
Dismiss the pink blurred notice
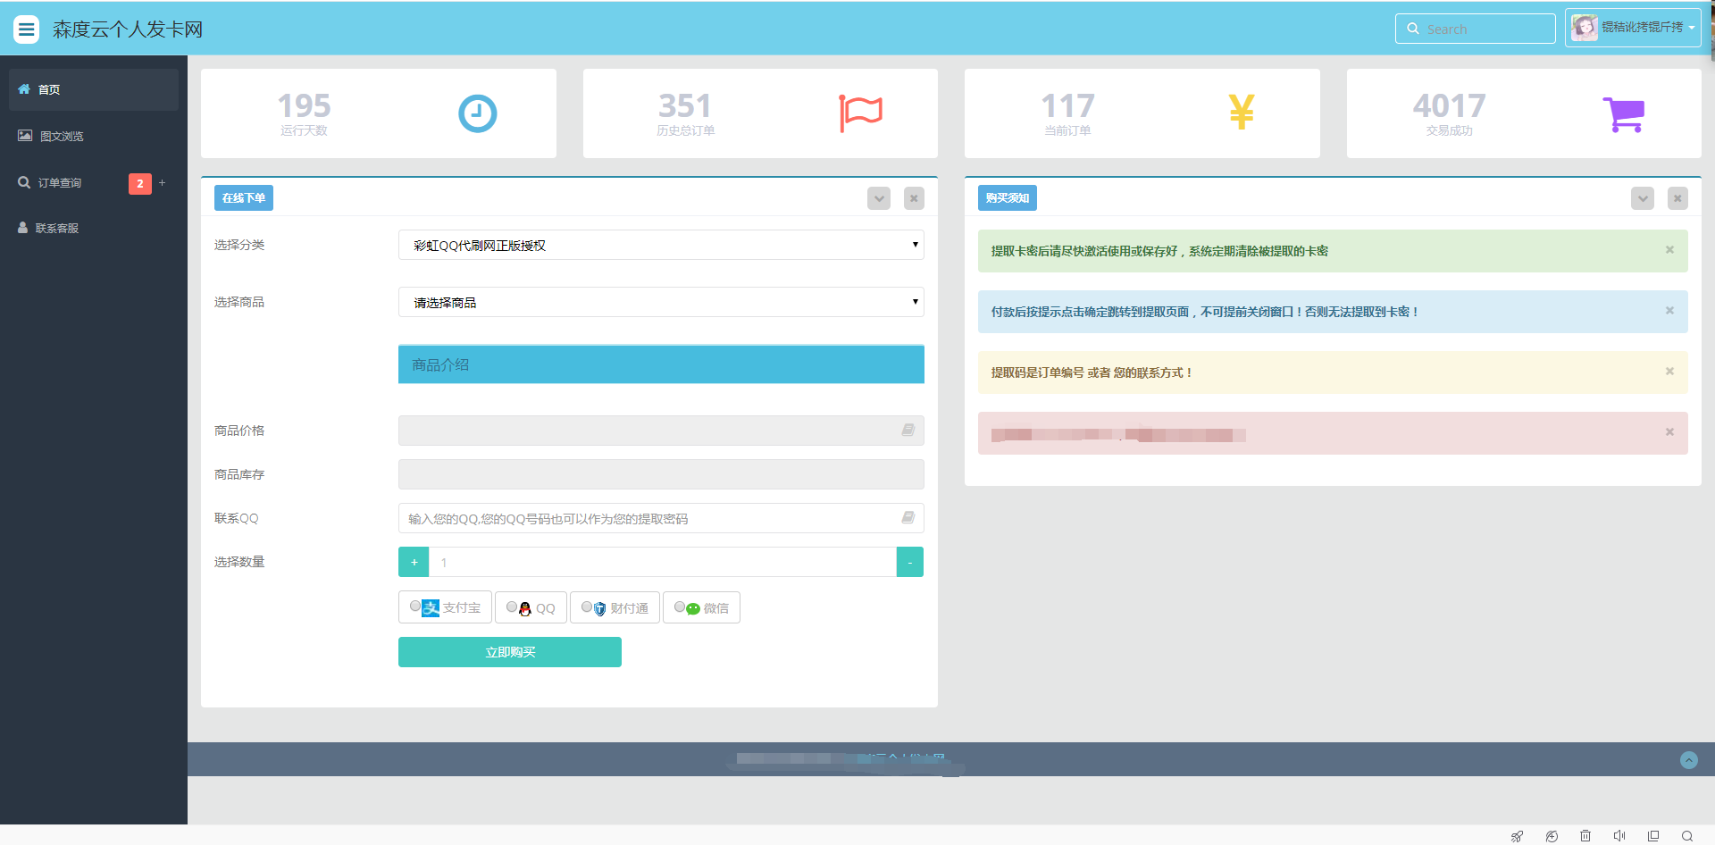tap(1669, 432)
